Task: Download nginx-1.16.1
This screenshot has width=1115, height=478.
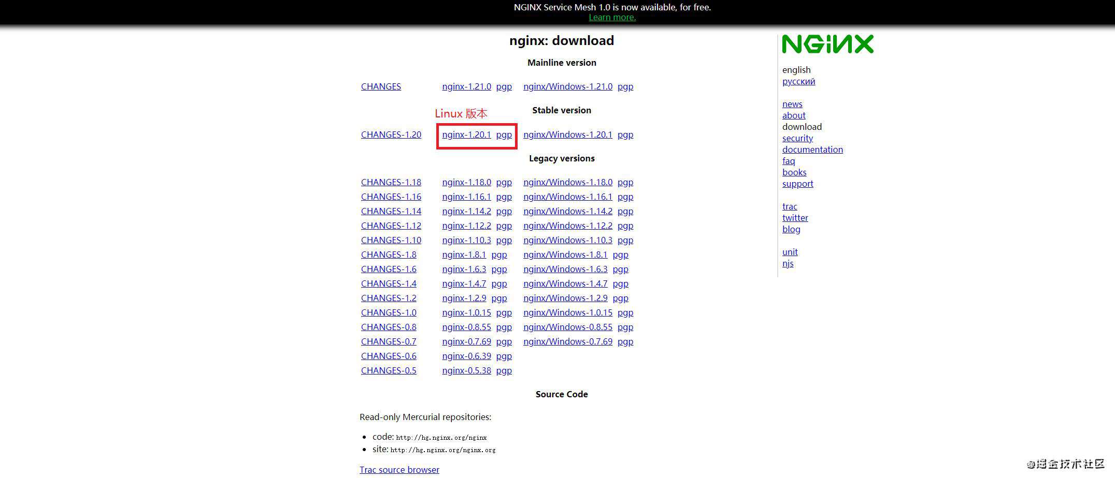Action: (x=466, y=197)
